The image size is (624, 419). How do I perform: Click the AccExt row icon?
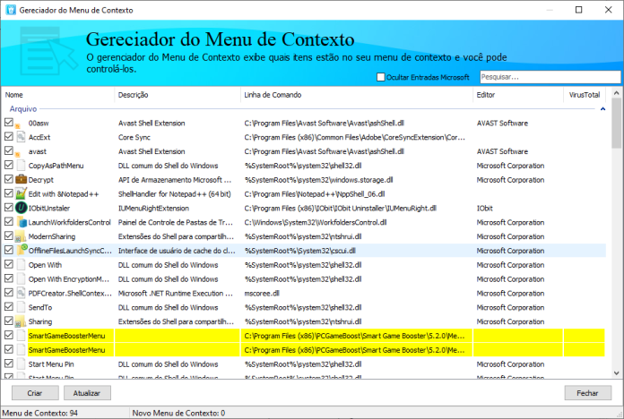coord(21,137)
